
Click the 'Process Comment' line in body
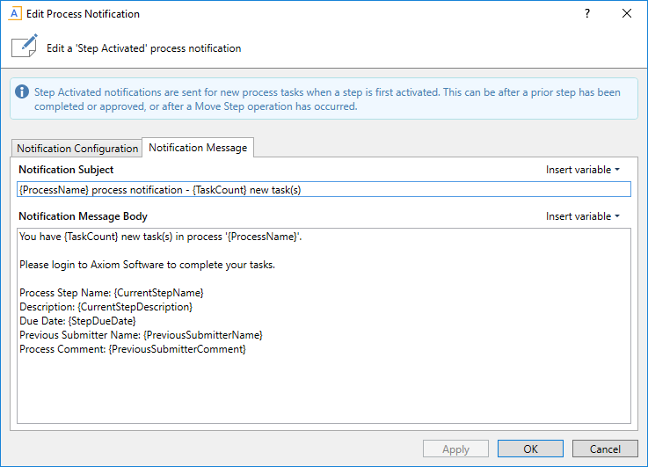point(132,349)
